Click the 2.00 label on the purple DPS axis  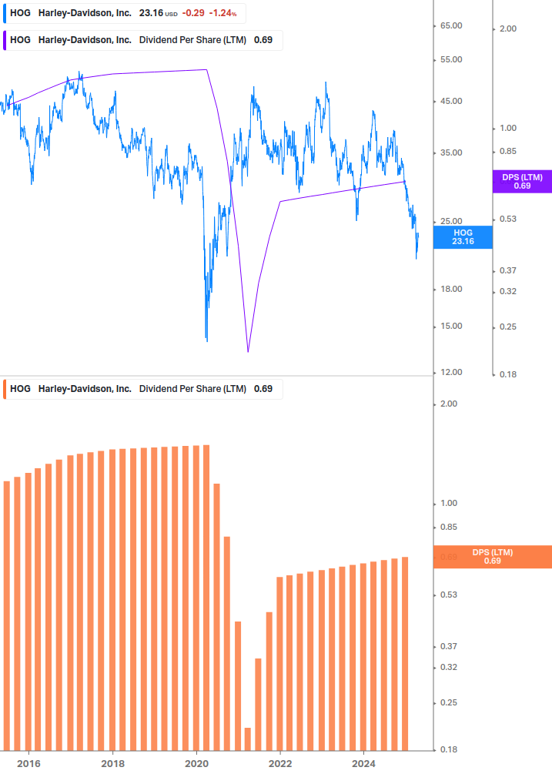[508, 29]
